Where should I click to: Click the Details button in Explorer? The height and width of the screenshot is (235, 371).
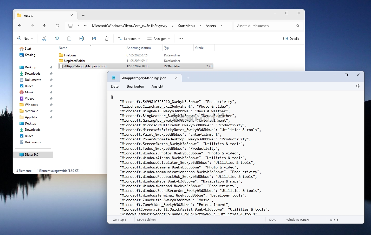291,38
